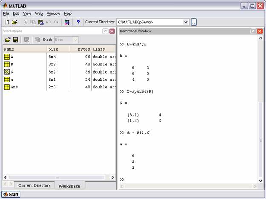Switch to the Workspace tab
The height and width of the screenshot is (199, 266).
tap(69, 186)
